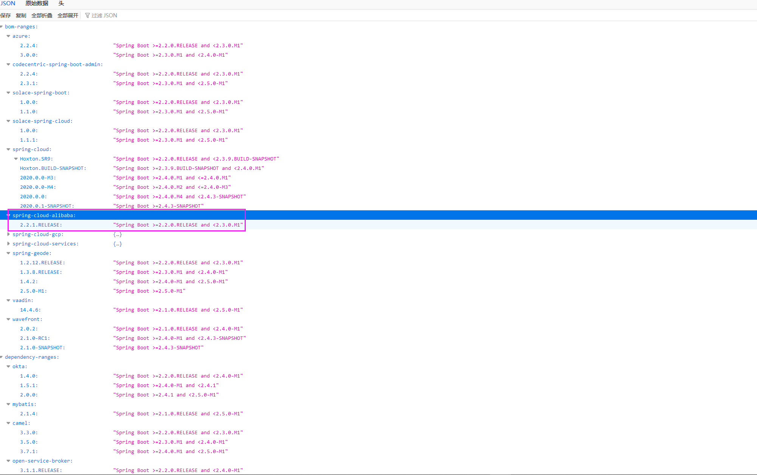Select the 1.4.2 key under spring-geode
This screenshot has width=757, height=475.
click(29, 282)
